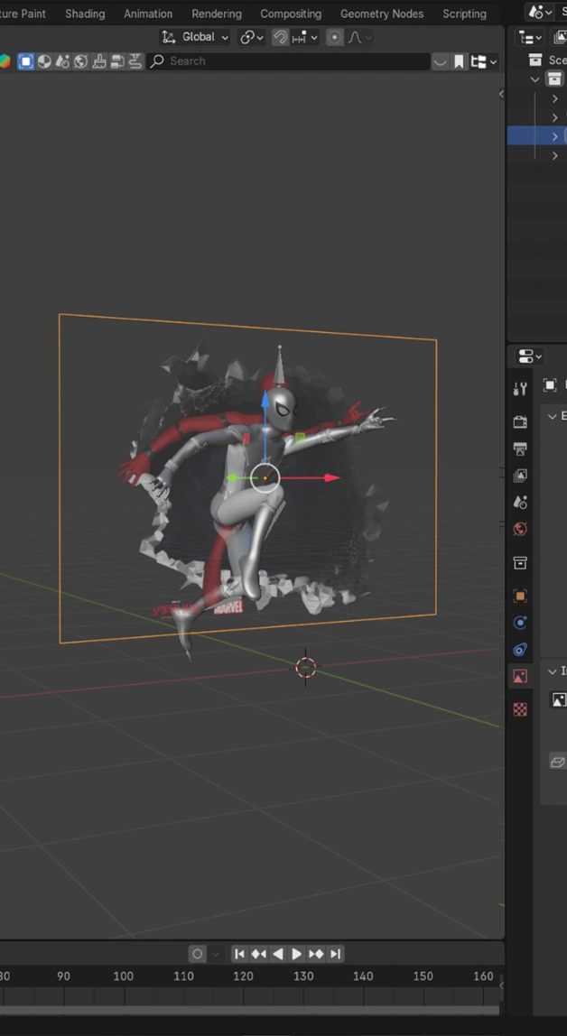Click the bookmark icon beside the search
Image resolution: width=567 pixels, height=1036 pixels.
tap(460, 61)
